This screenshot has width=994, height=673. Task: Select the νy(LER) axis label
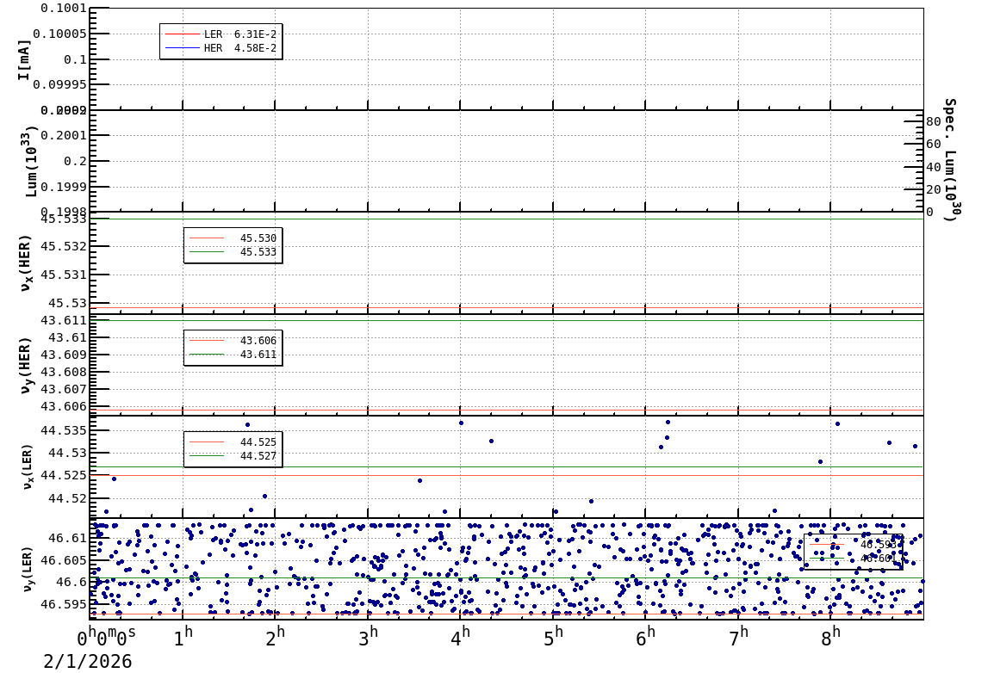pyautogui.click(x=26, y=569)
